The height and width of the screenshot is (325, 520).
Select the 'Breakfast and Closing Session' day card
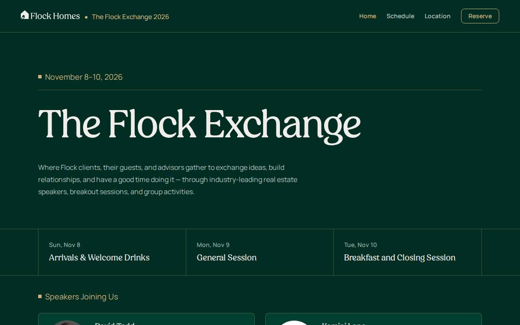407,252
